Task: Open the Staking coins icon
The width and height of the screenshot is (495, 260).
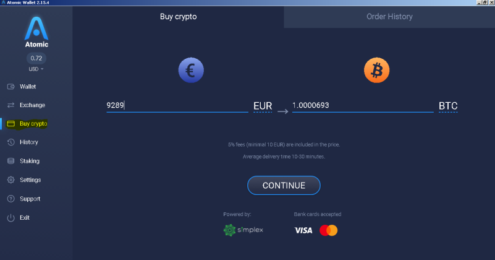Action: click(x=11, y=161)
